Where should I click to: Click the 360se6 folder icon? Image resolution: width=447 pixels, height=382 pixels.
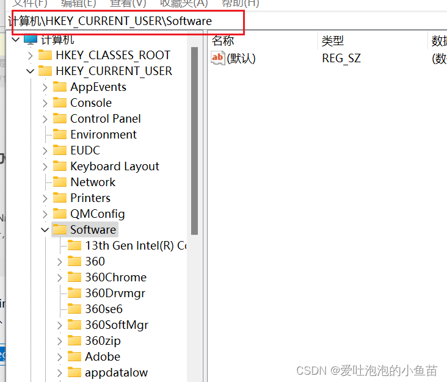[x=74, y=309]
